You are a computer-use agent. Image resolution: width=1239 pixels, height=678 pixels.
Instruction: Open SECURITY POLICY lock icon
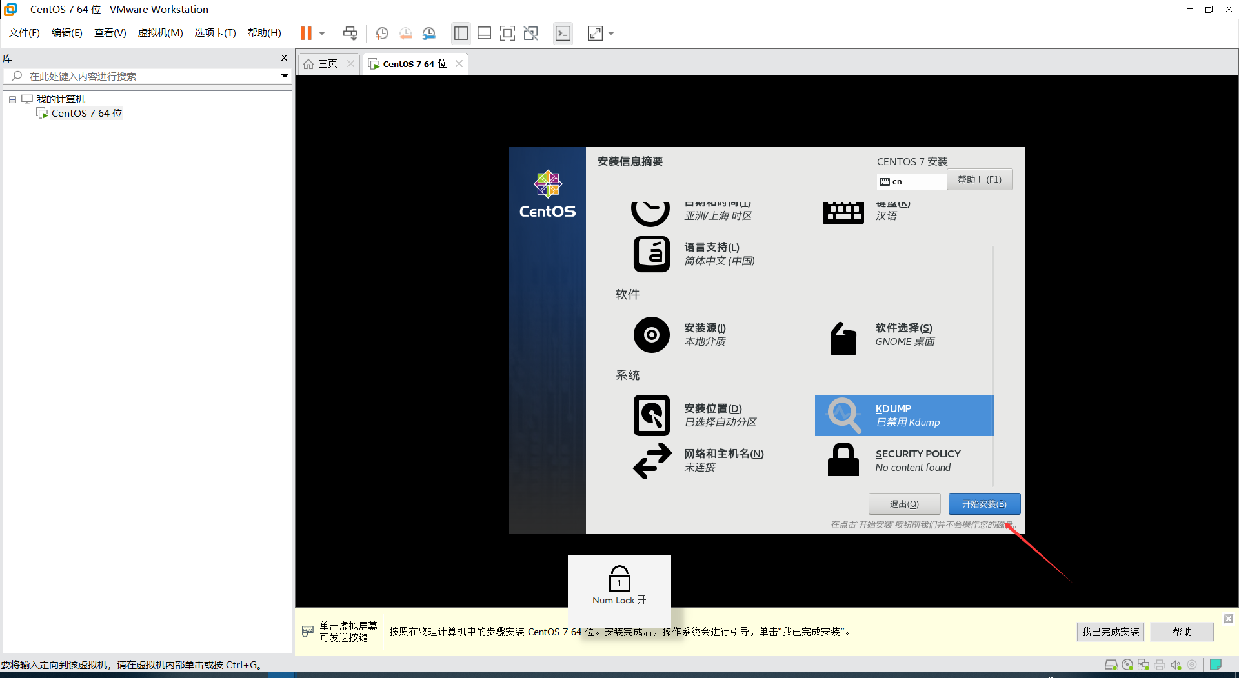843,460
